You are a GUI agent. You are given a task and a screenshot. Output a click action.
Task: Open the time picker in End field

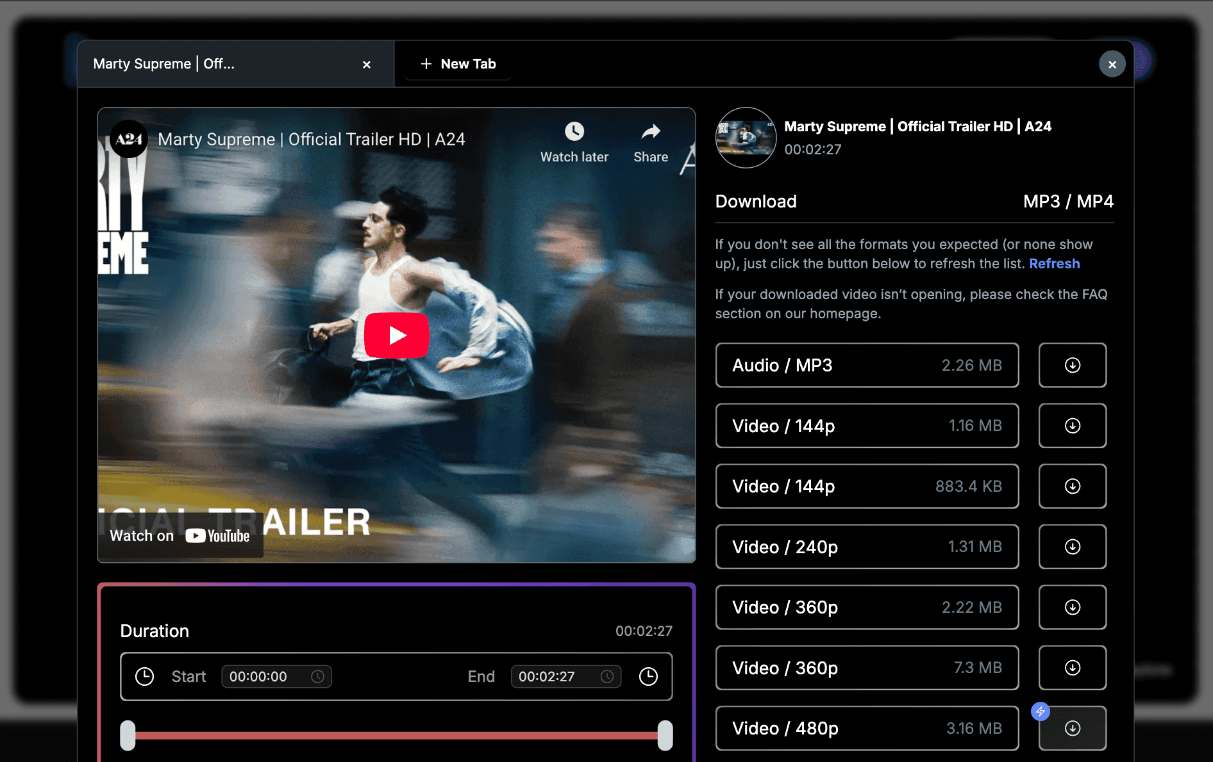pyautogui.click(x=607, y=677)
